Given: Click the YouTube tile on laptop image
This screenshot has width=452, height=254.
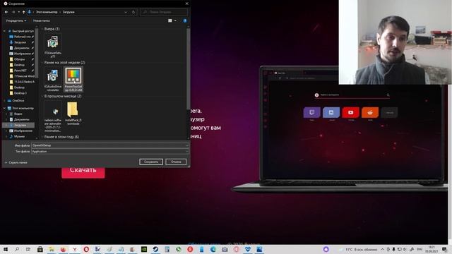Looking at the screenshot, I should click(350, 112).
